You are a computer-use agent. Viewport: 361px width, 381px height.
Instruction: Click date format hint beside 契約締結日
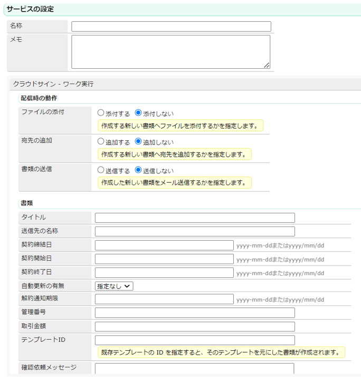pyautogui.click(x=280, y=246)
